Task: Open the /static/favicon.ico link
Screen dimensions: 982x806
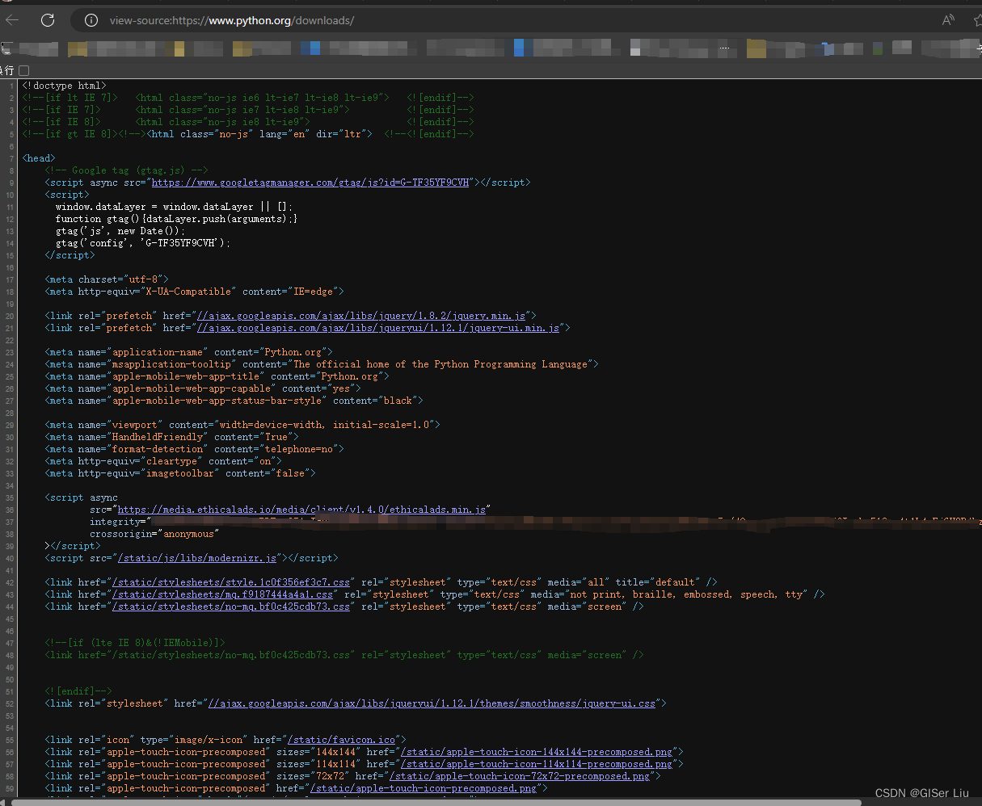Action: coord(341,740)
